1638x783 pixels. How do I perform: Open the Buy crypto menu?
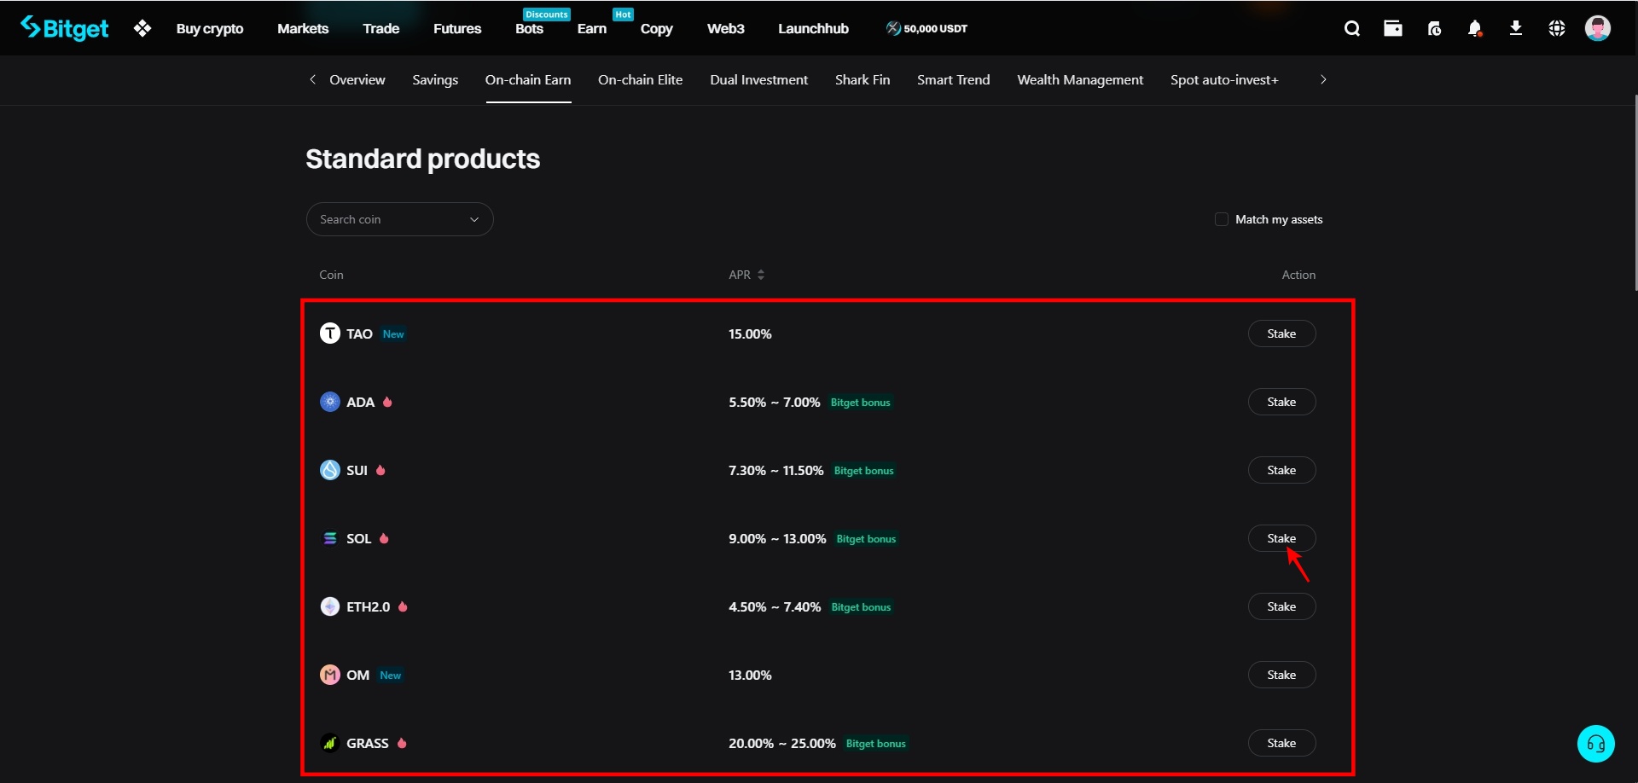[210, 28]
